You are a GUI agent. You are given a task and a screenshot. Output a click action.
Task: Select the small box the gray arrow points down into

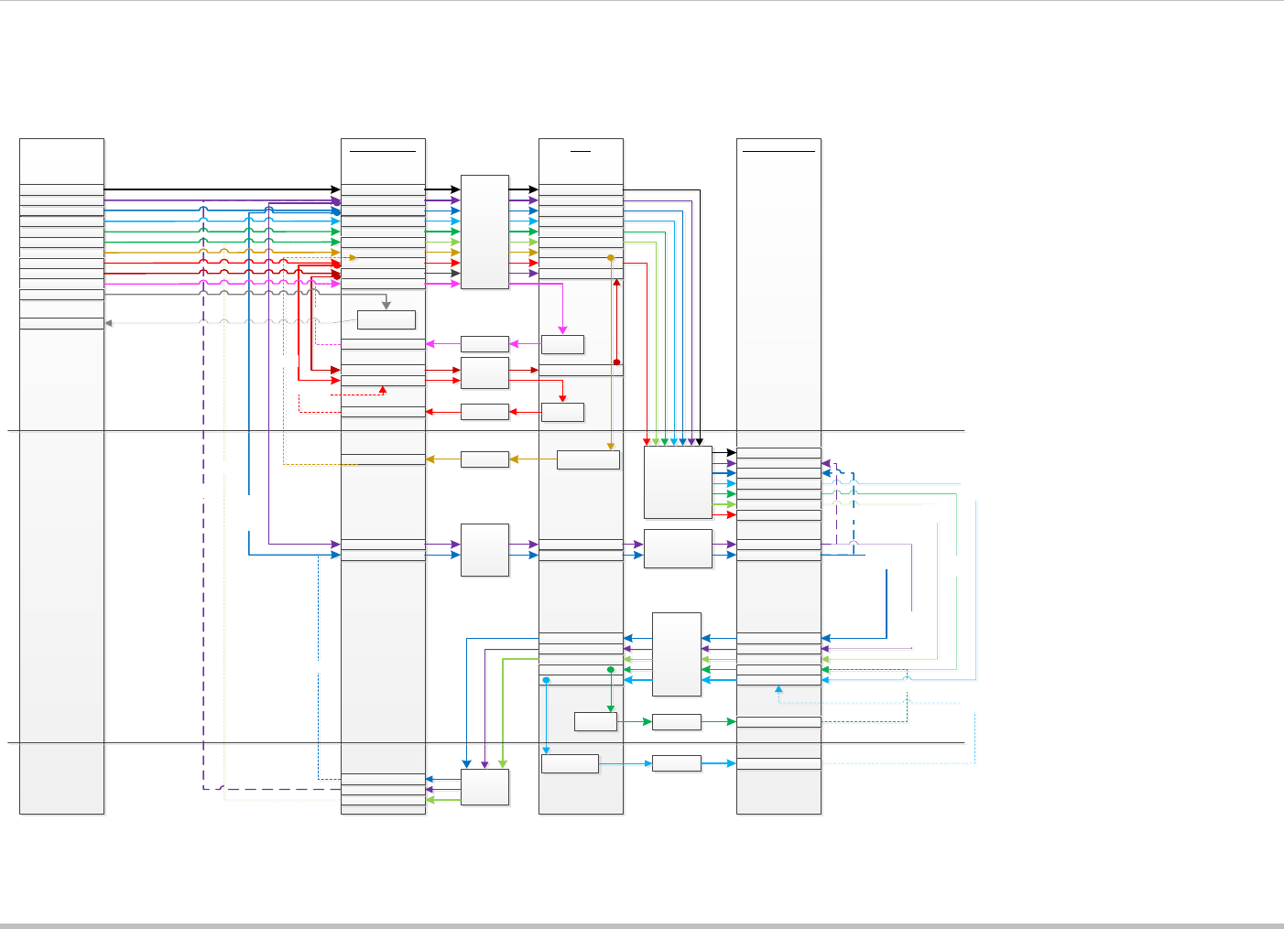coord(386,319)
